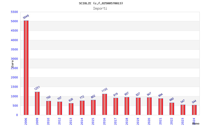Image resolution: width=202 pixels, height=126 pixels.
Task: Select the 2020 bar labeled 947
Action: pyautogui.click(x=149, y=106)
